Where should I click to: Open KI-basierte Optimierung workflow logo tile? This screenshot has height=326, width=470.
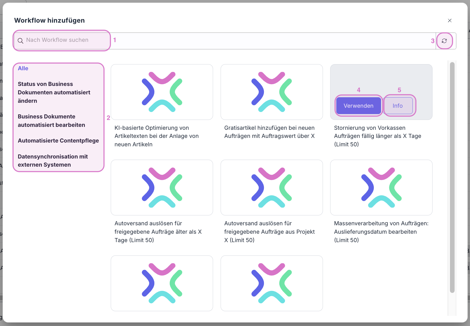pyautogui.click(x=162, y=92)
